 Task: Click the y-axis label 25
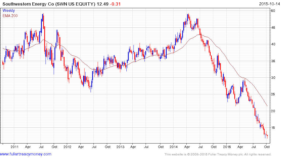(x=273, y=94)
